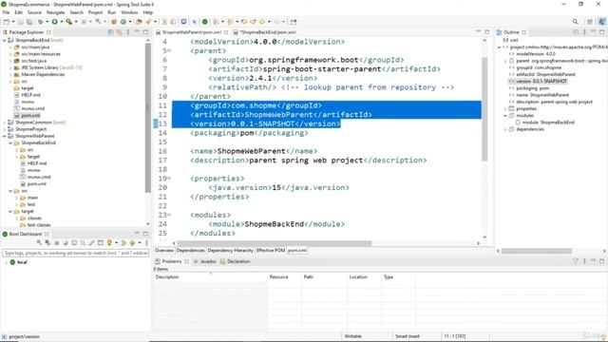Click the Package Explorer vertical scrollbar

[148, 118]
